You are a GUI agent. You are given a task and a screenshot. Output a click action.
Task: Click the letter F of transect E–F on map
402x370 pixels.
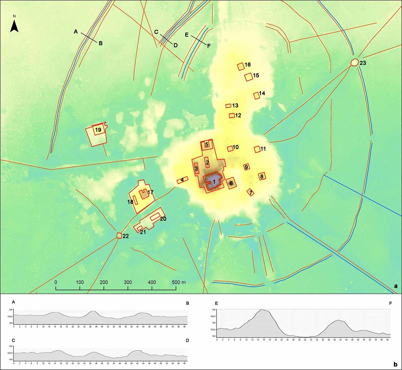click(x=209, y=46)
